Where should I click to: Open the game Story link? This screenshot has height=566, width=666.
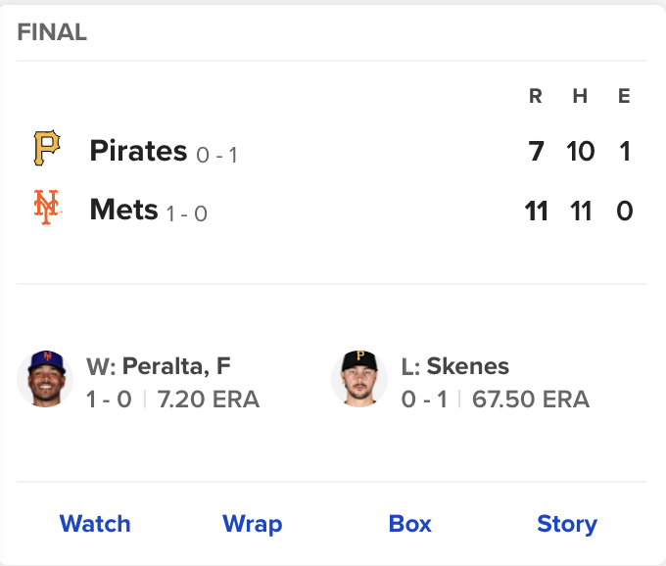tap(567, 524)
